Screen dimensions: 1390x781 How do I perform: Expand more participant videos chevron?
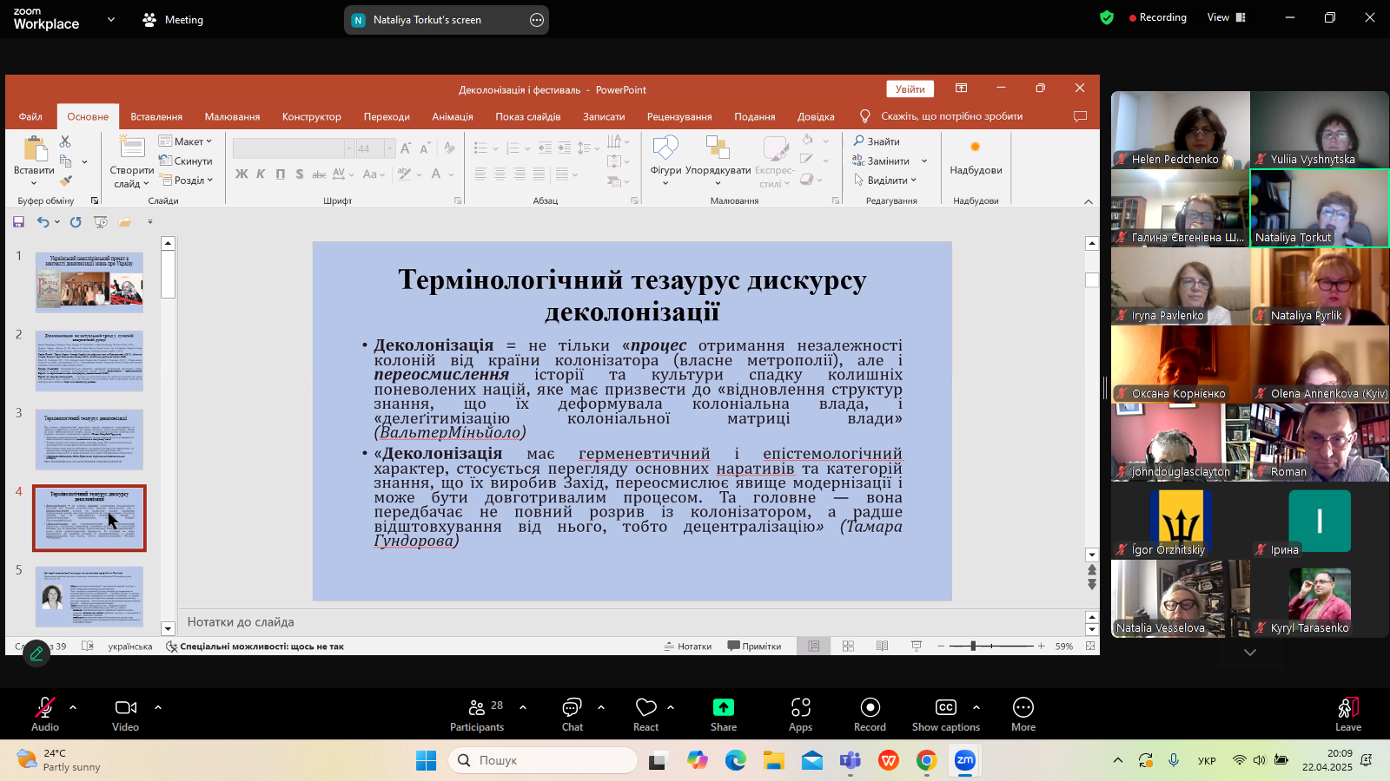point(1249,653)
